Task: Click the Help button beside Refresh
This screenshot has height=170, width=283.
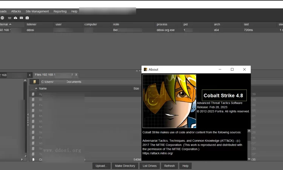Action: coord(185,166)
